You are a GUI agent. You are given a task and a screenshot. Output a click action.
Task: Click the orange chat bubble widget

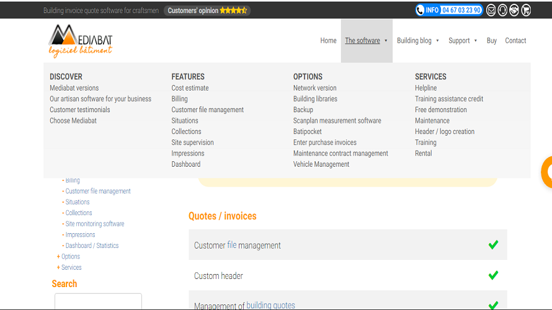tap(546, 172)
